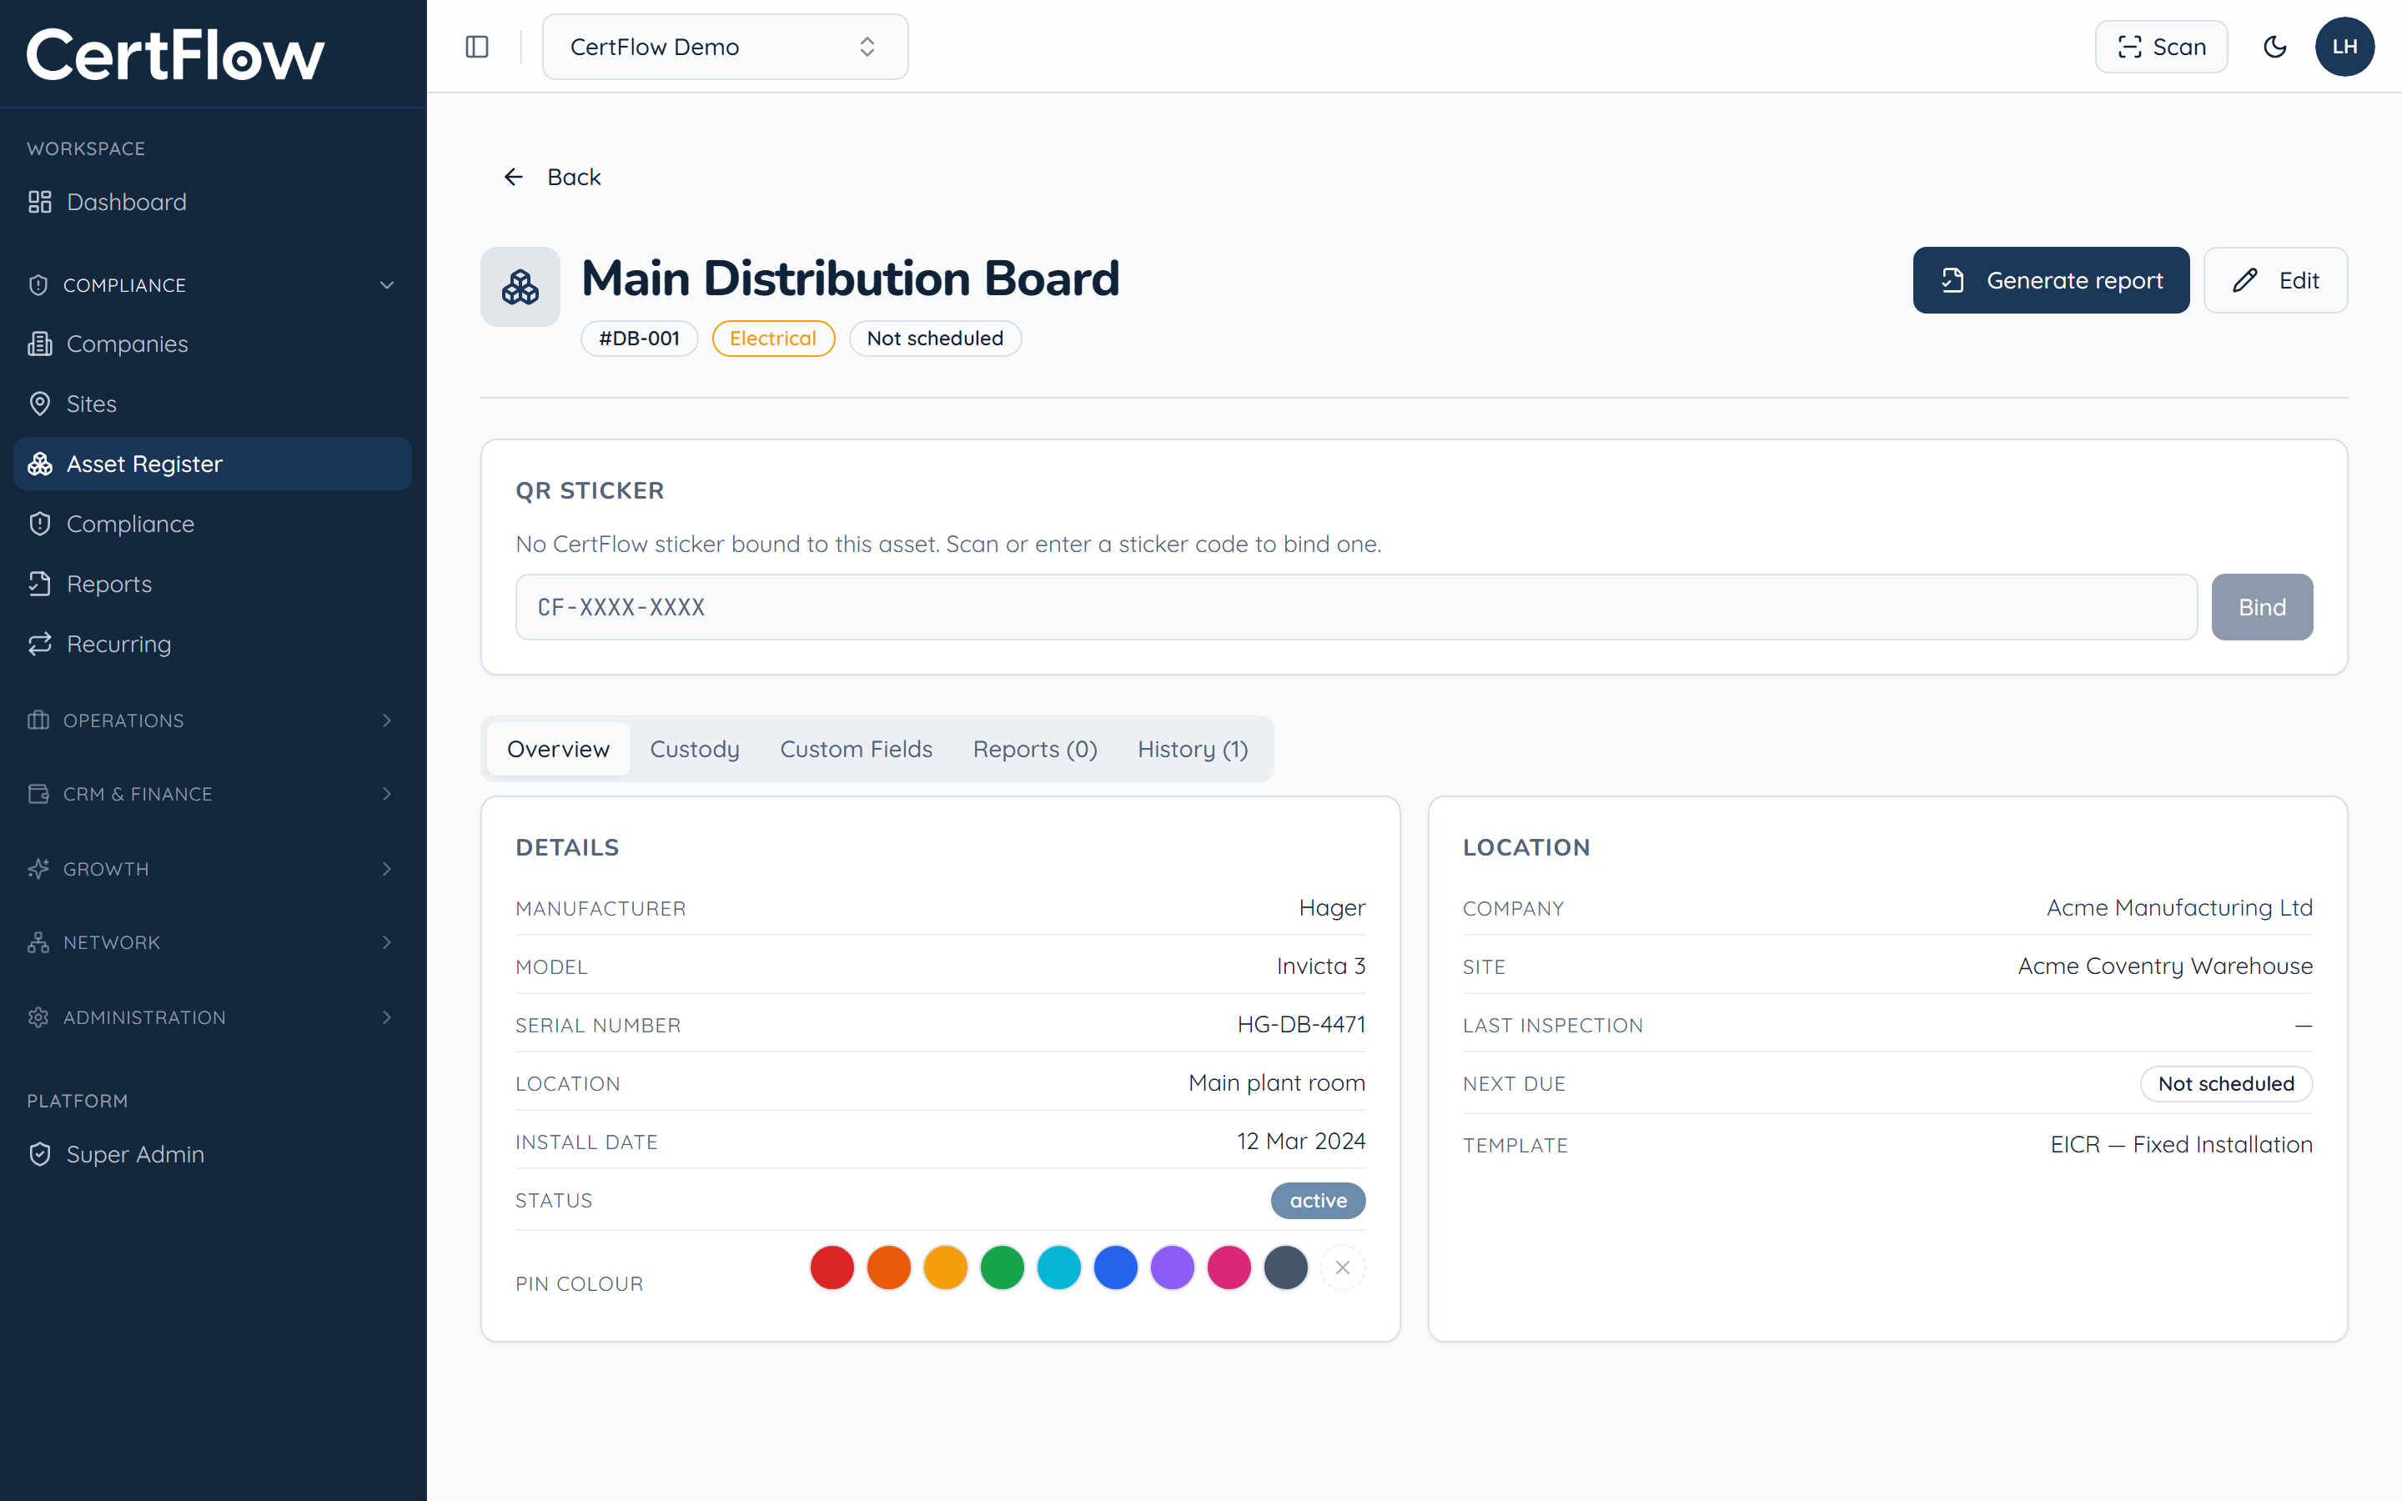Click the Edit button

[2275, 280]
